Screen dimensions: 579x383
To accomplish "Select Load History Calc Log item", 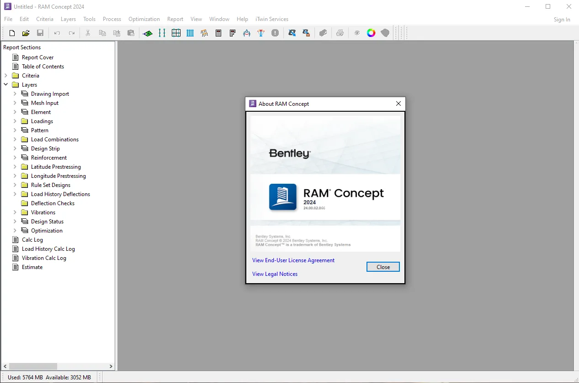I will point(48,249).
